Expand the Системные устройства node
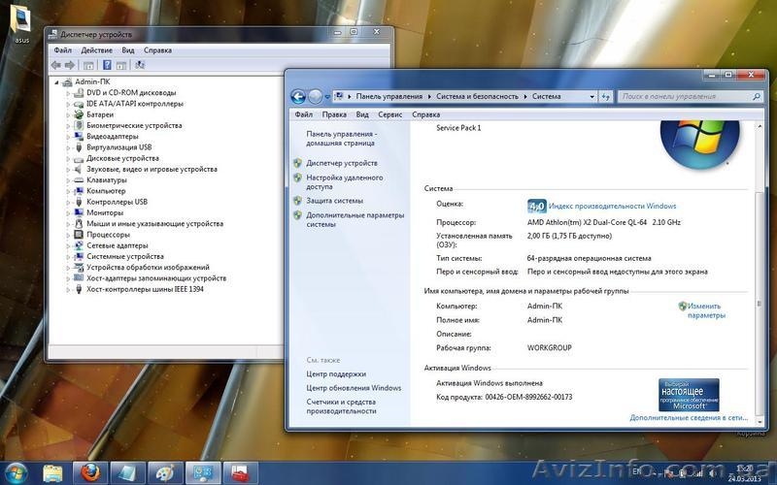This screenshot has height=485, width=777. coord(68,256)
